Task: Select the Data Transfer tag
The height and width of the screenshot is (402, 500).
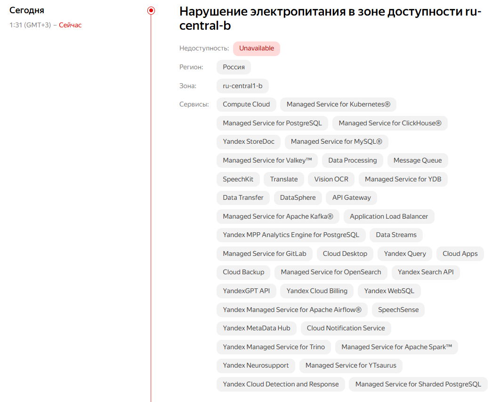Action: [243, 197]
